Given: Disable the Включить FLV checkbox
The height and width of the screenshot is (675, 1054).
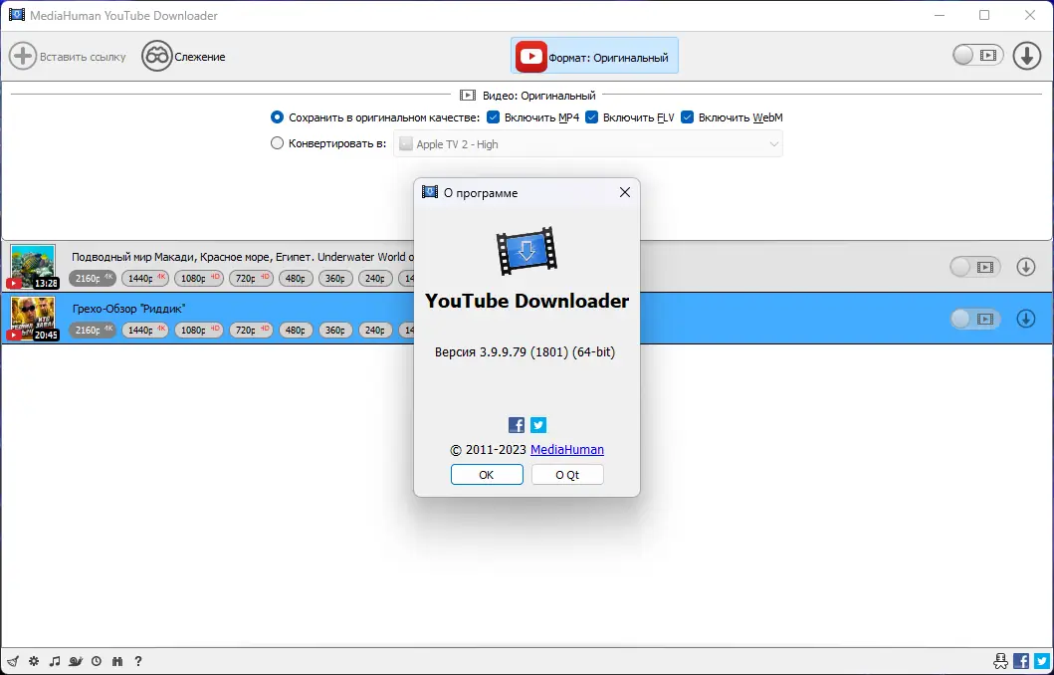Looking at the screenshot, I should 591,116.
